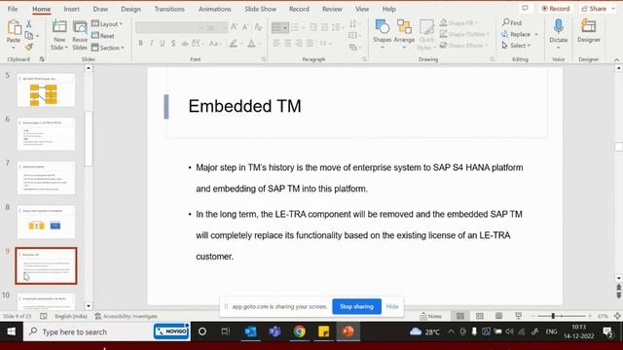Decrease the list indent level

tap(313, 27)
